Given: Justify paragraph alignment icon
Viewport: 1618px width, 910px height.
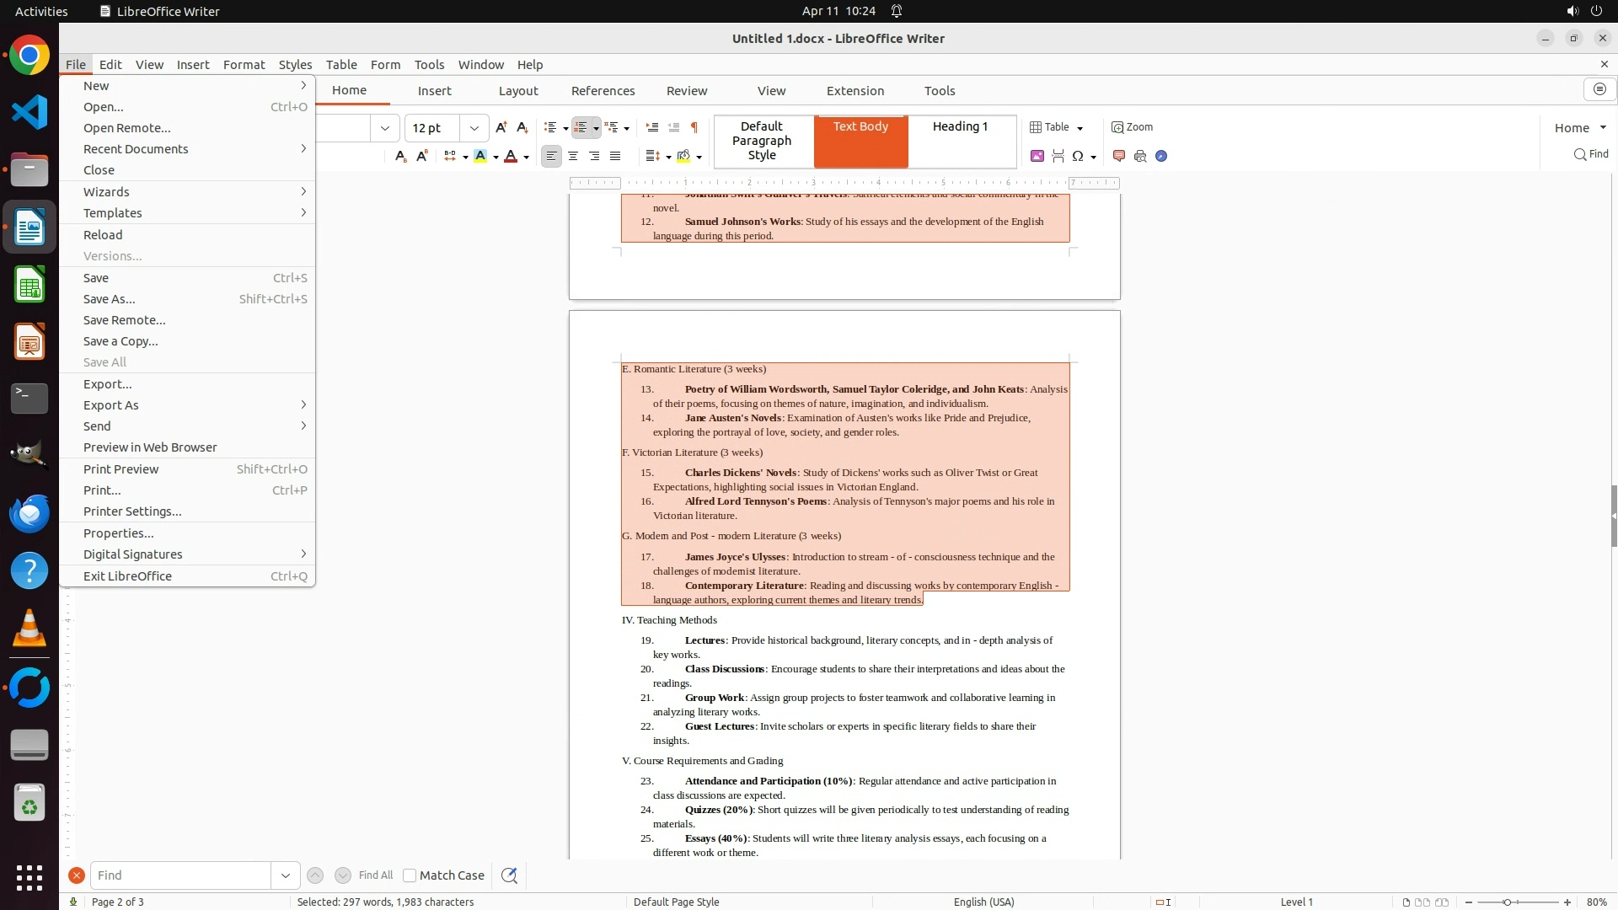Looking at the screenshot, I should [615, 156].
